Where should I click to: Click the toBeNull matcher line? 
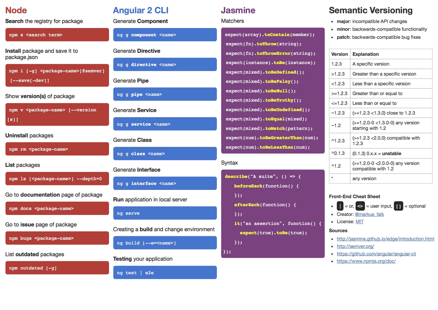(261, 91)
